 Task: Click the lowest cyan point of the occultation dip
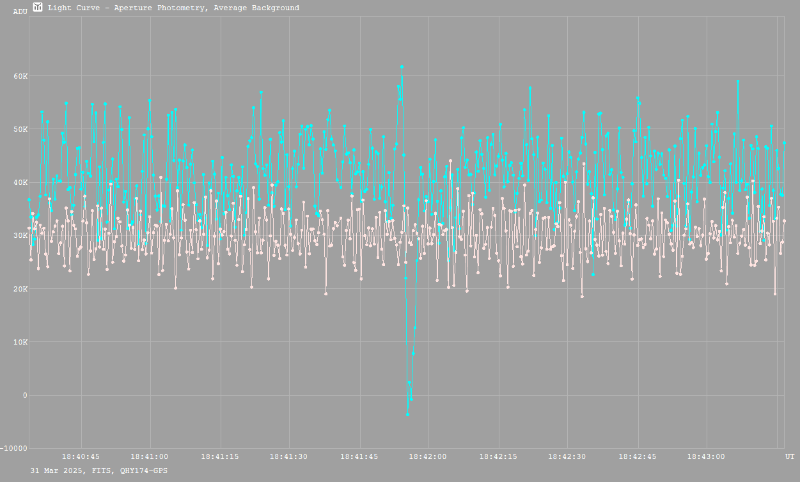point(407,414)
